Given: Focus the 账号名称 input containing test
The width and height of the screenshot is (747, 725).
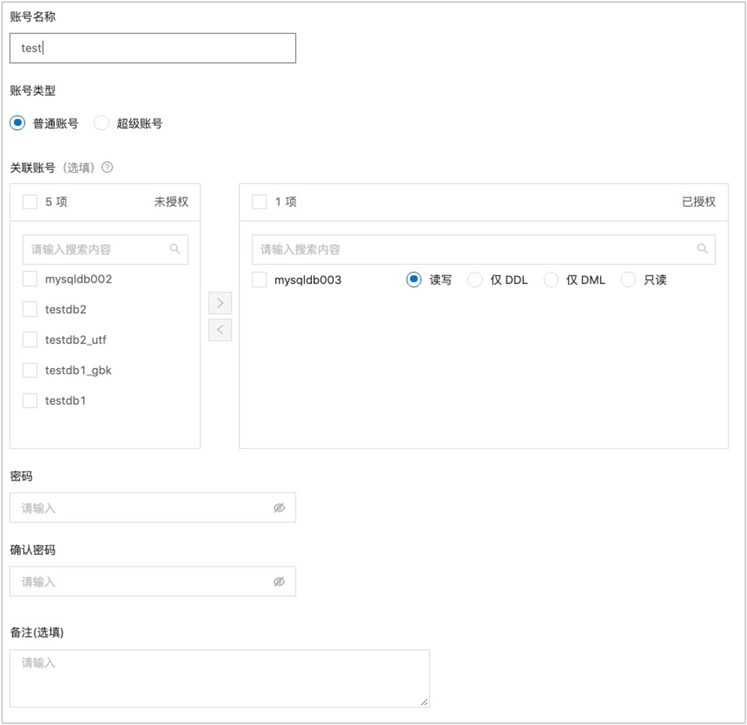Looking at the screenshot, I should click(x=152, y=48).
